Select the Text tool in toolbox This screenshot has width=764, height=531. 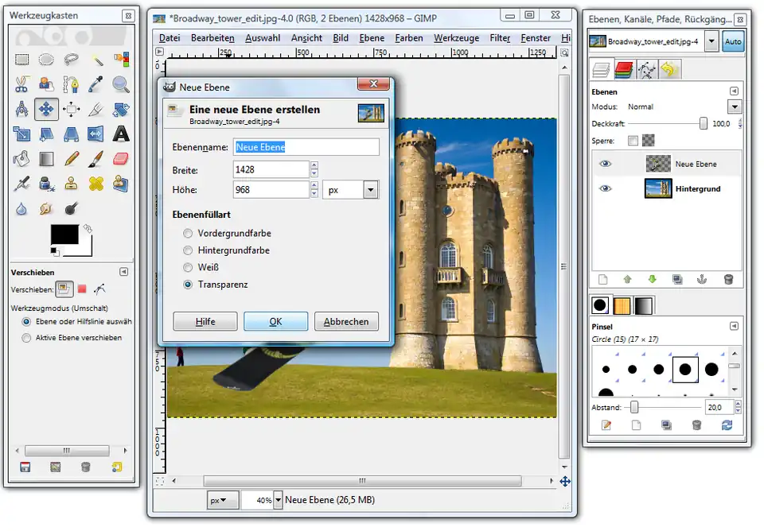click(x=121, y=134)
